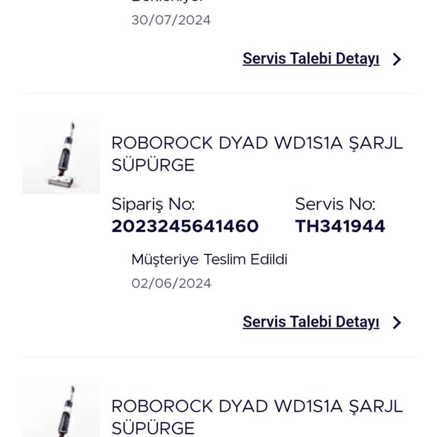The height and width of the screenshot is (437, 437).
Task: Open Servis Talebi Detayı under the 30/07/2024 date
Action: point(311,59)
